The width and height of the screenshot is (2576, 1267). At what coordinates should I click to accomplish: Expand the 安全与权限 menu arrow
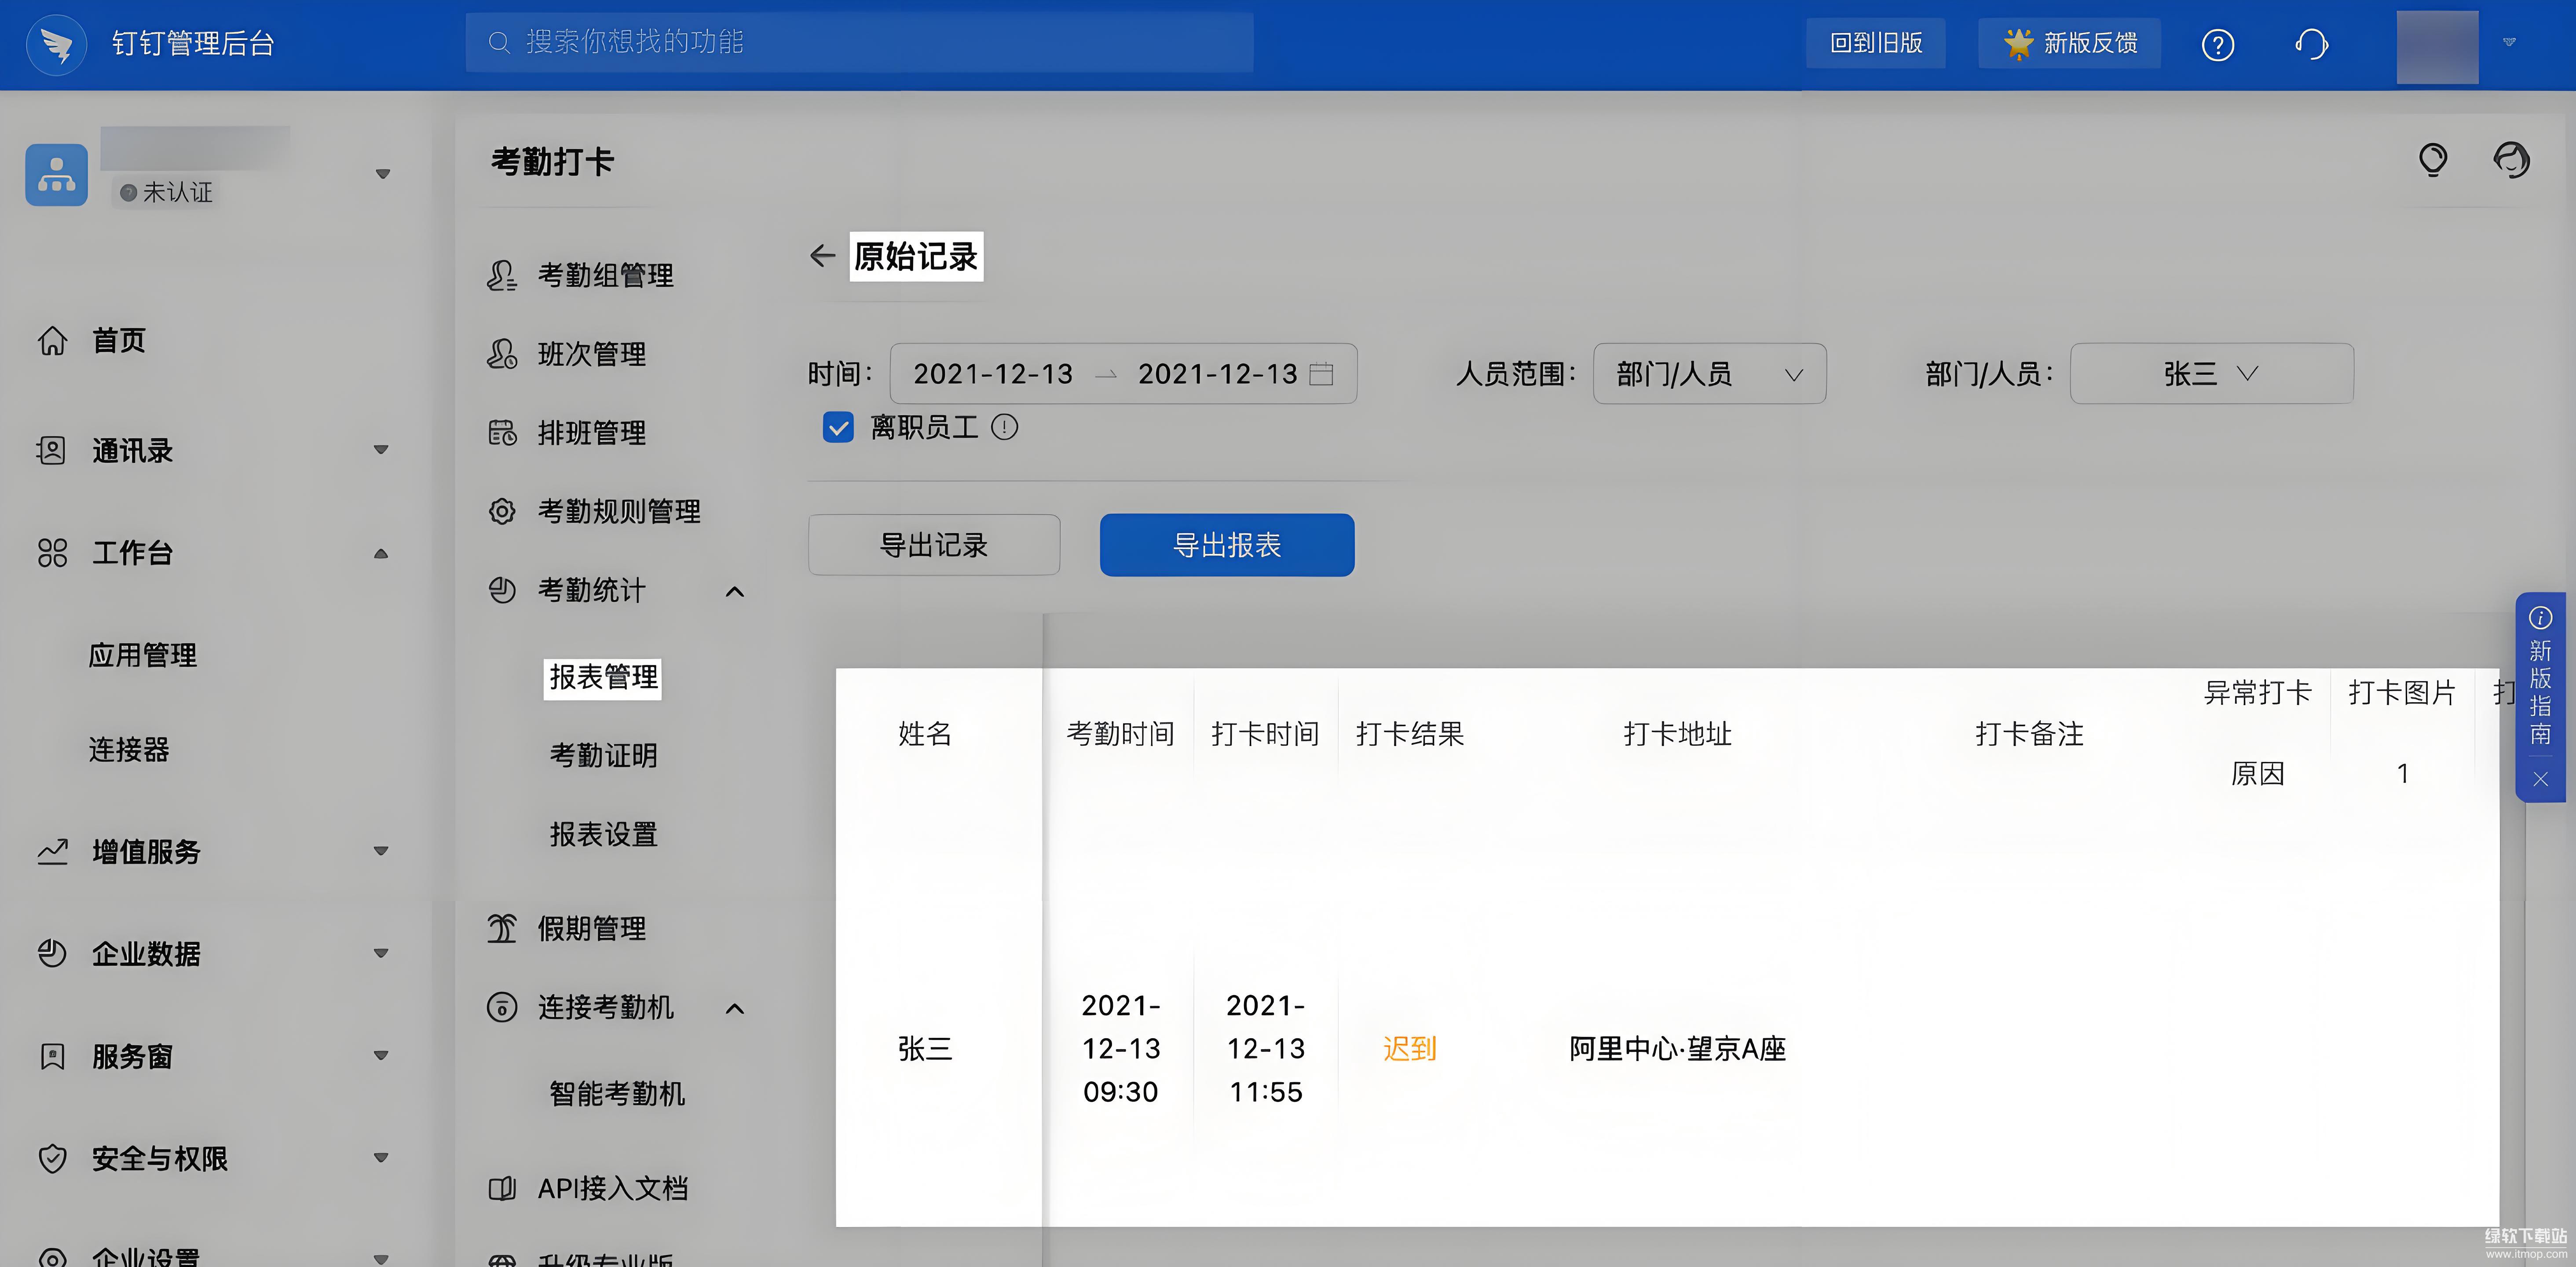click(x=381, y=1158)
